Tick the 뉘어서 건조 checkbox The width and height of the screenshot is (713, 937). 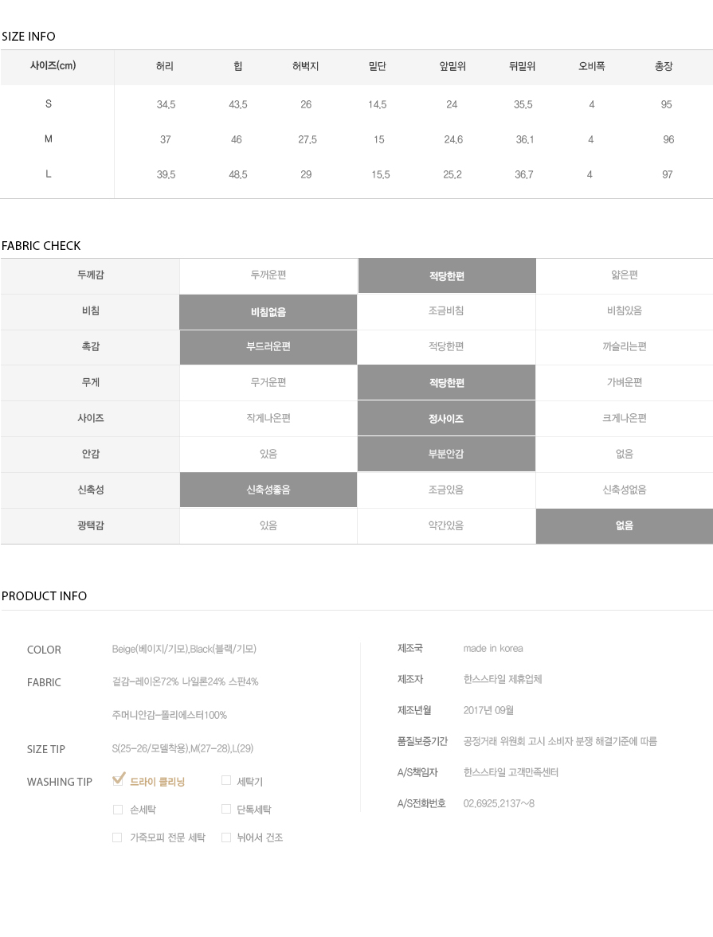pyautogui.click(x=226, y=837)
